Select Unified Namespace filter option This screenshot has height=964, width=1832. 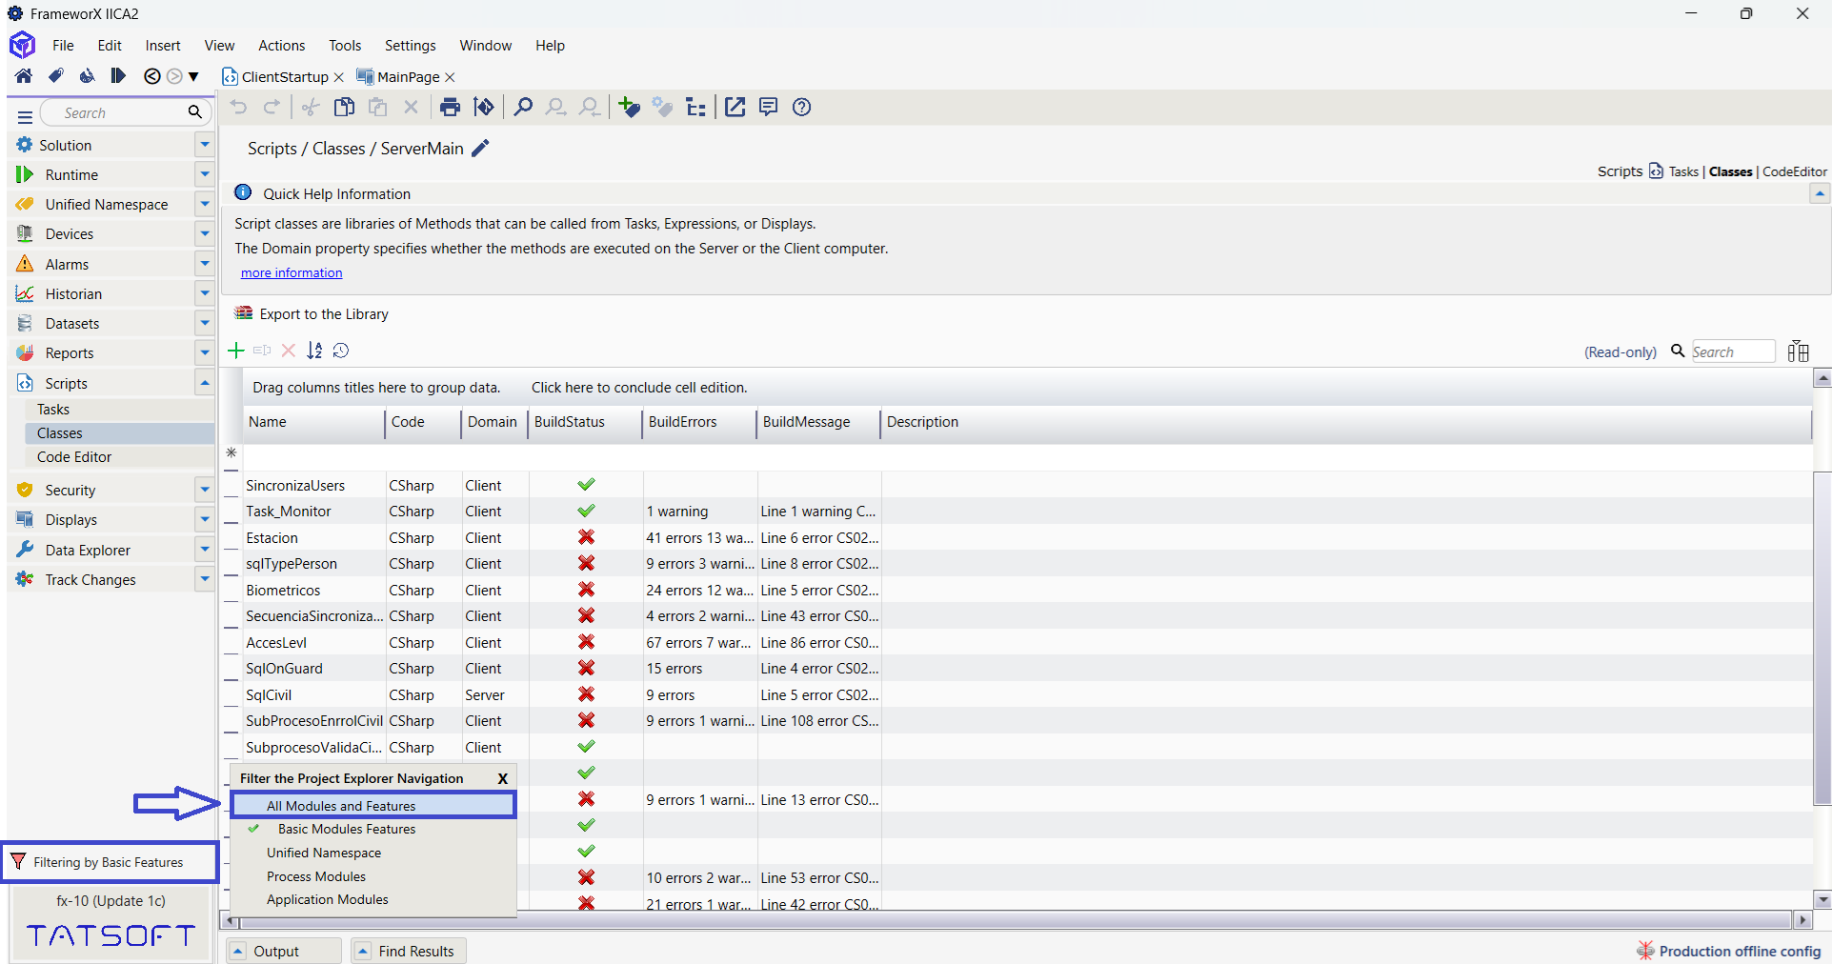324,853
